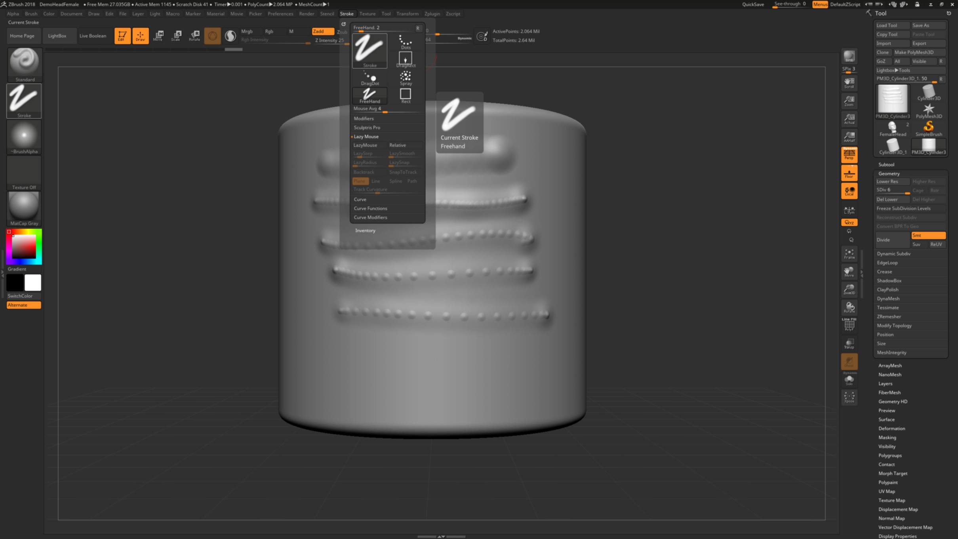Click the Frame mesh icon

tap(849, 254)
